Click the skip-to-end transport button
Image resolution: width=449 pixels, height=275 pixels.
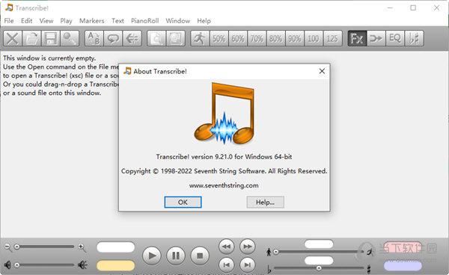pyautogui.click(x=248, y=265)
